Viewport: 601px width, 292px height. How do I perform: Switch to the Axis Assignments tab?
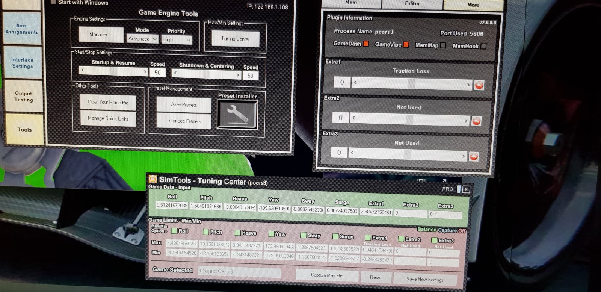coord(22,29)
